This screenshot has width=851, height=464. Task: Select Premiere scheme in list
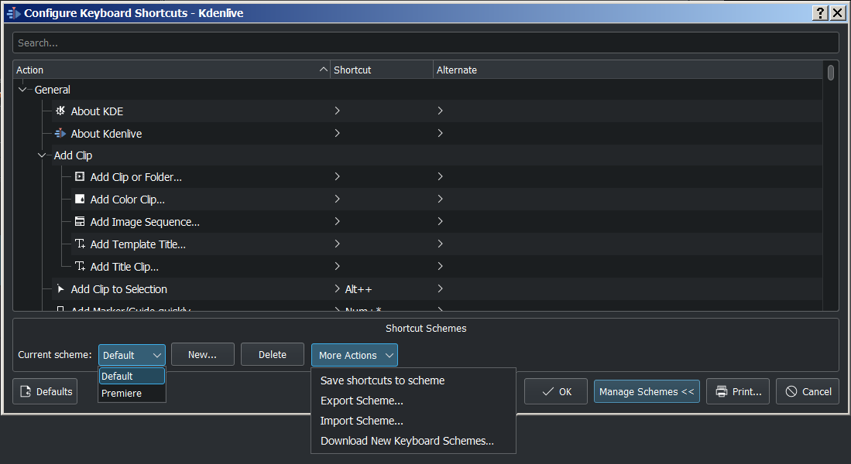tap(132, 393)
